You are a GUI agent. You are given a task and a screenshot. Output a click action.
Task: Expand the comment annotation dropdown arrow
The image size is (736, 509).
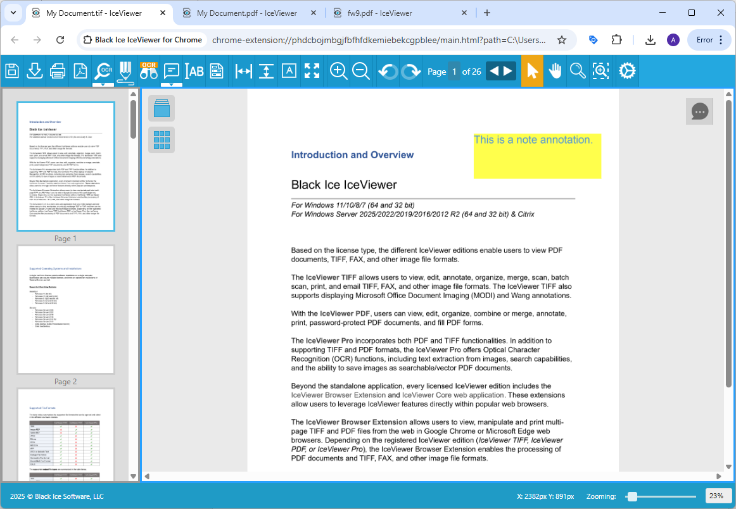point(171,85)
